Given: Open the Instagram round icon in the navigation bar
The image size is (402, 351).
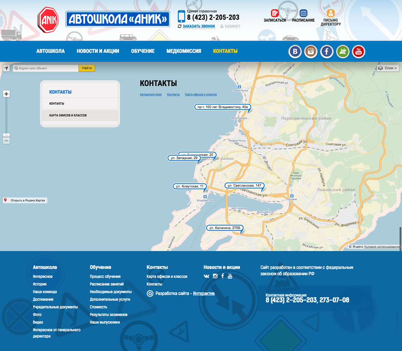Looking at the screenshot, I should pyautogui.click(x=311, y=52).
